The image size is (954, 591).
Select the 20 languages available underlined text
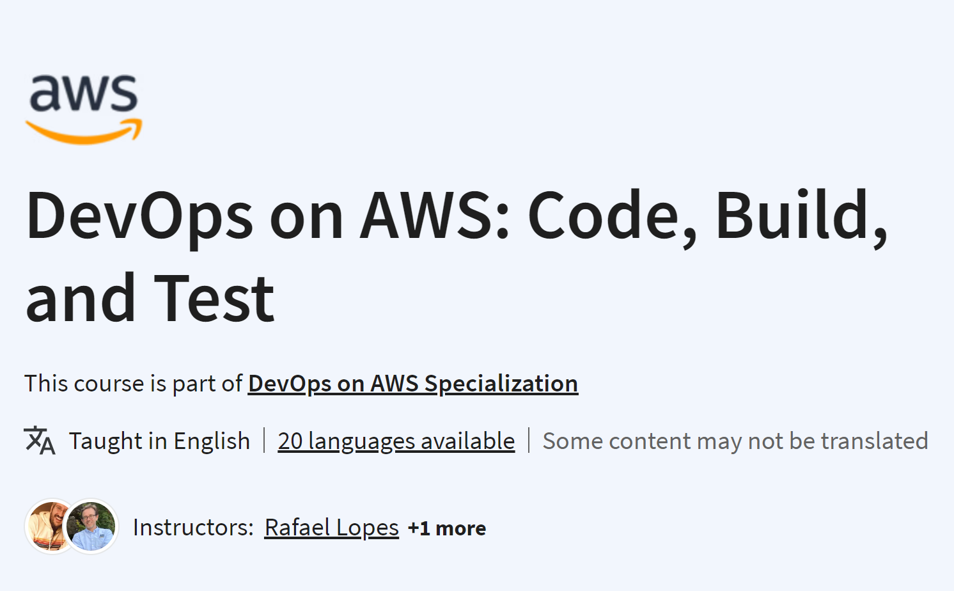pyautogui.click(x=395, y=441)
